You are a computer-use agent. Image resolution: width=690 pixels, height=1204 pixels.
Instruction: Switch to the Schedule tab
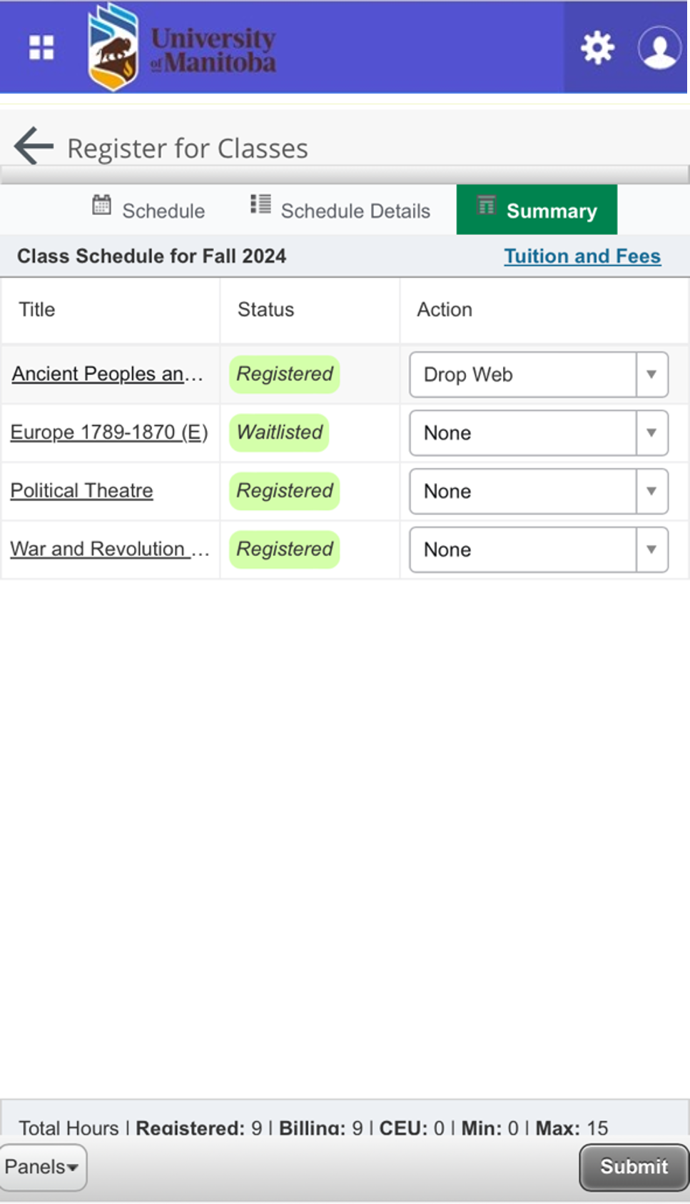point(163,211)
